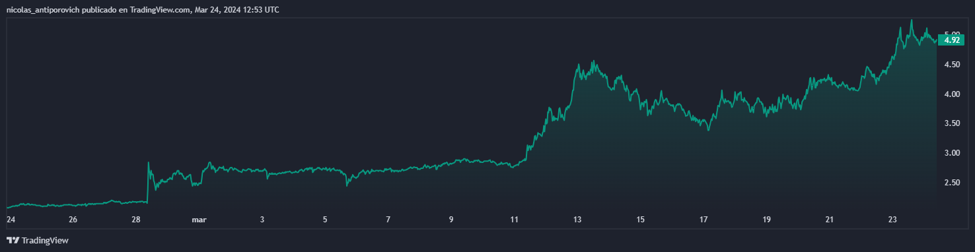
Task: Click date label 17 on time axis
Action: coord(704,220)
